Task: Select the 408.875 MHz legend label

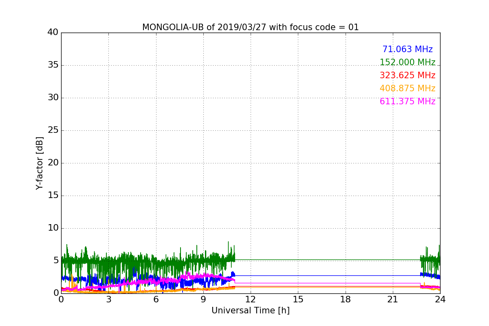Action: pos(407,88)
